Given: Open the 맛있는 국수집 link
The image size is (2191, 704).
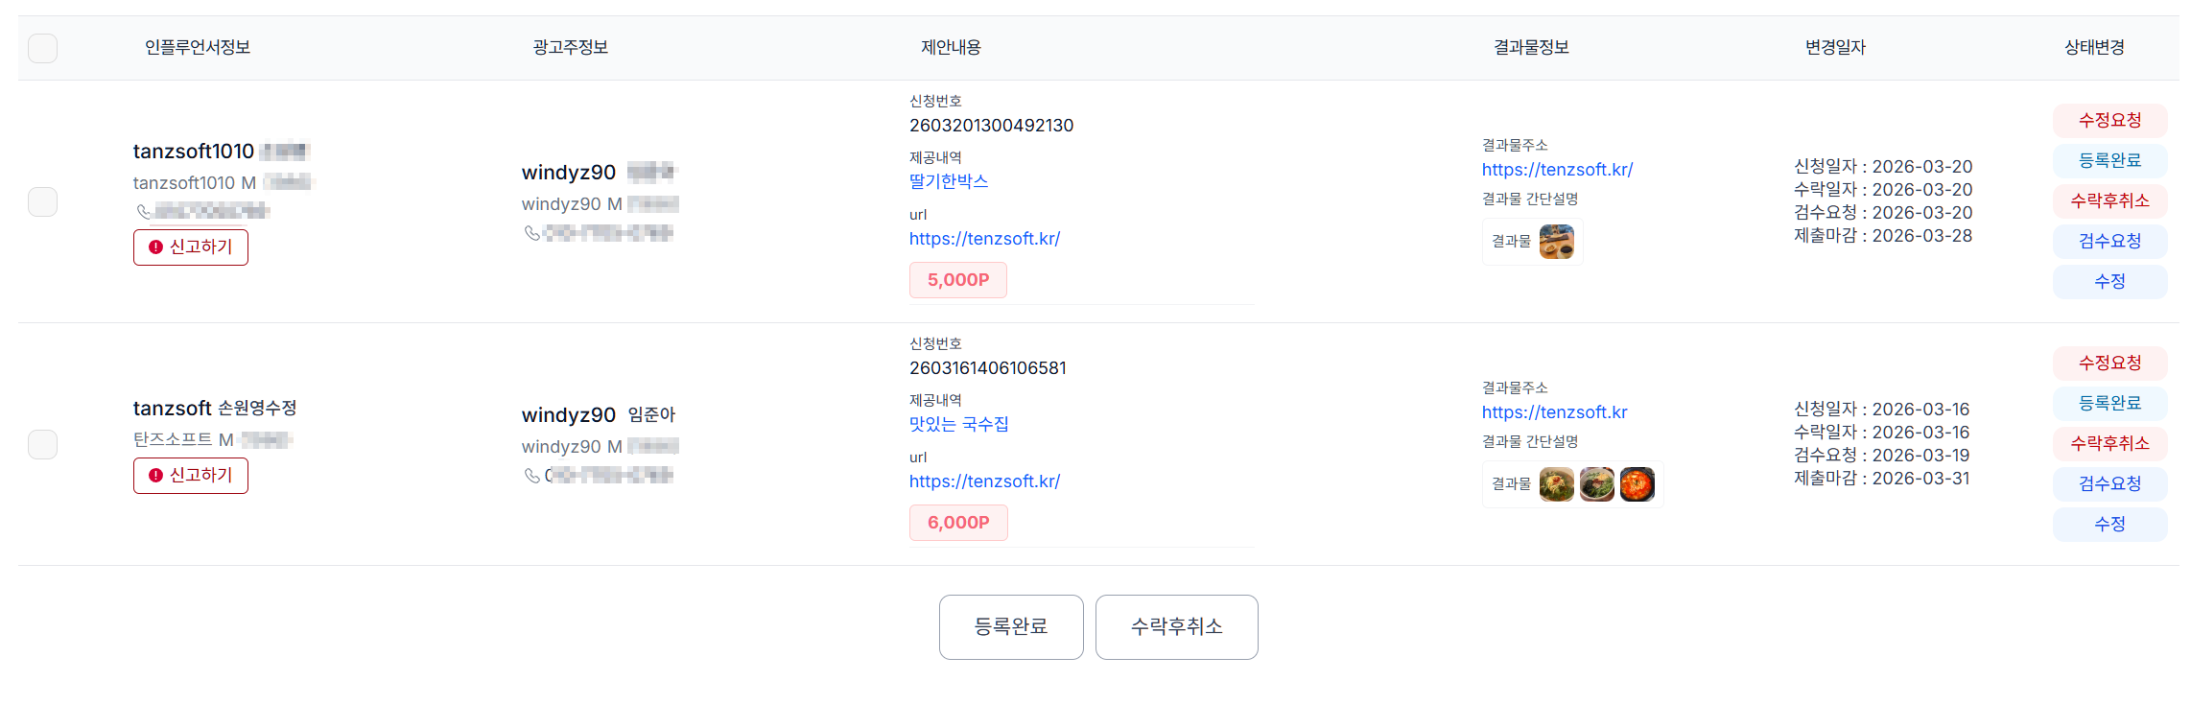Looking at the screenshot, I should (957, 423).
